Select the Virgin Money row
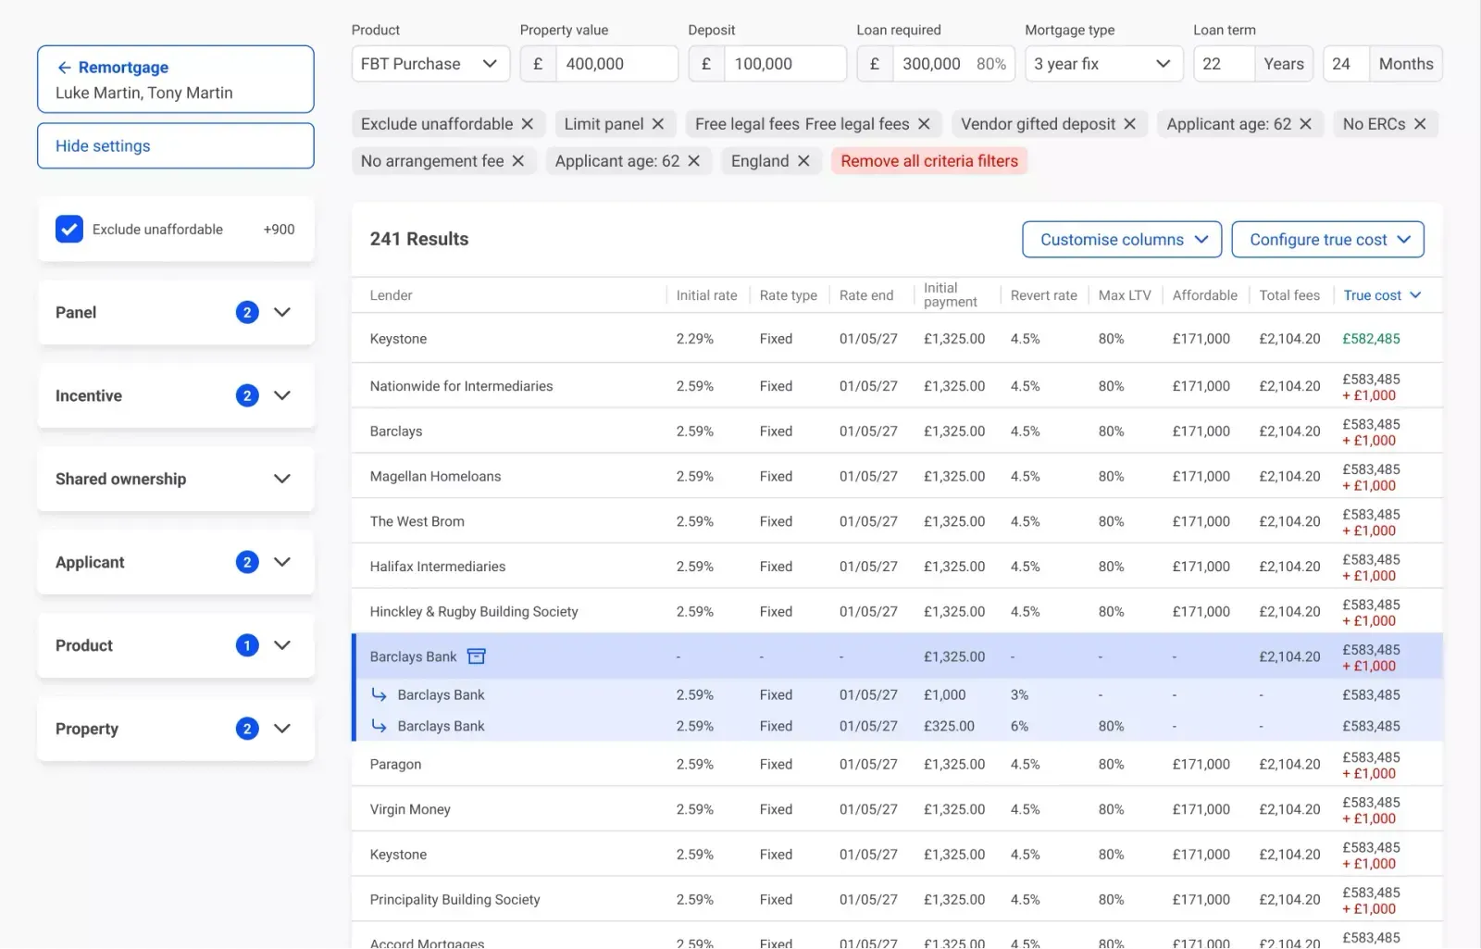The width and height of the screenshot is (1481, 949). click(x=897, y=809)
